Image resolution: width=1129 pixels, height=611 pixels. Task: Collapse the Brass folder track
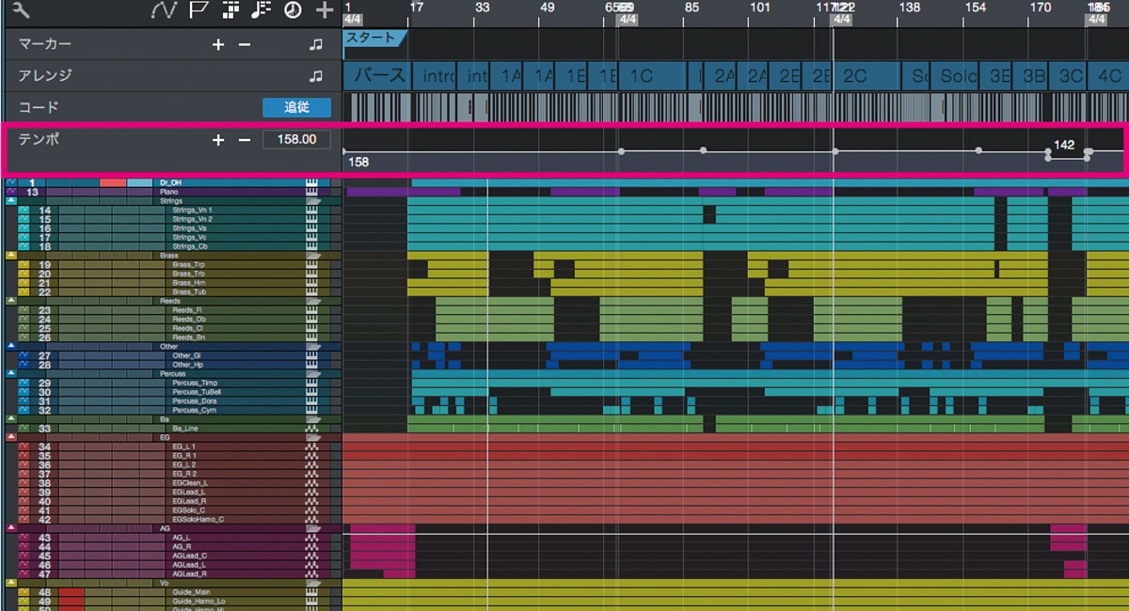coord(10,256)
